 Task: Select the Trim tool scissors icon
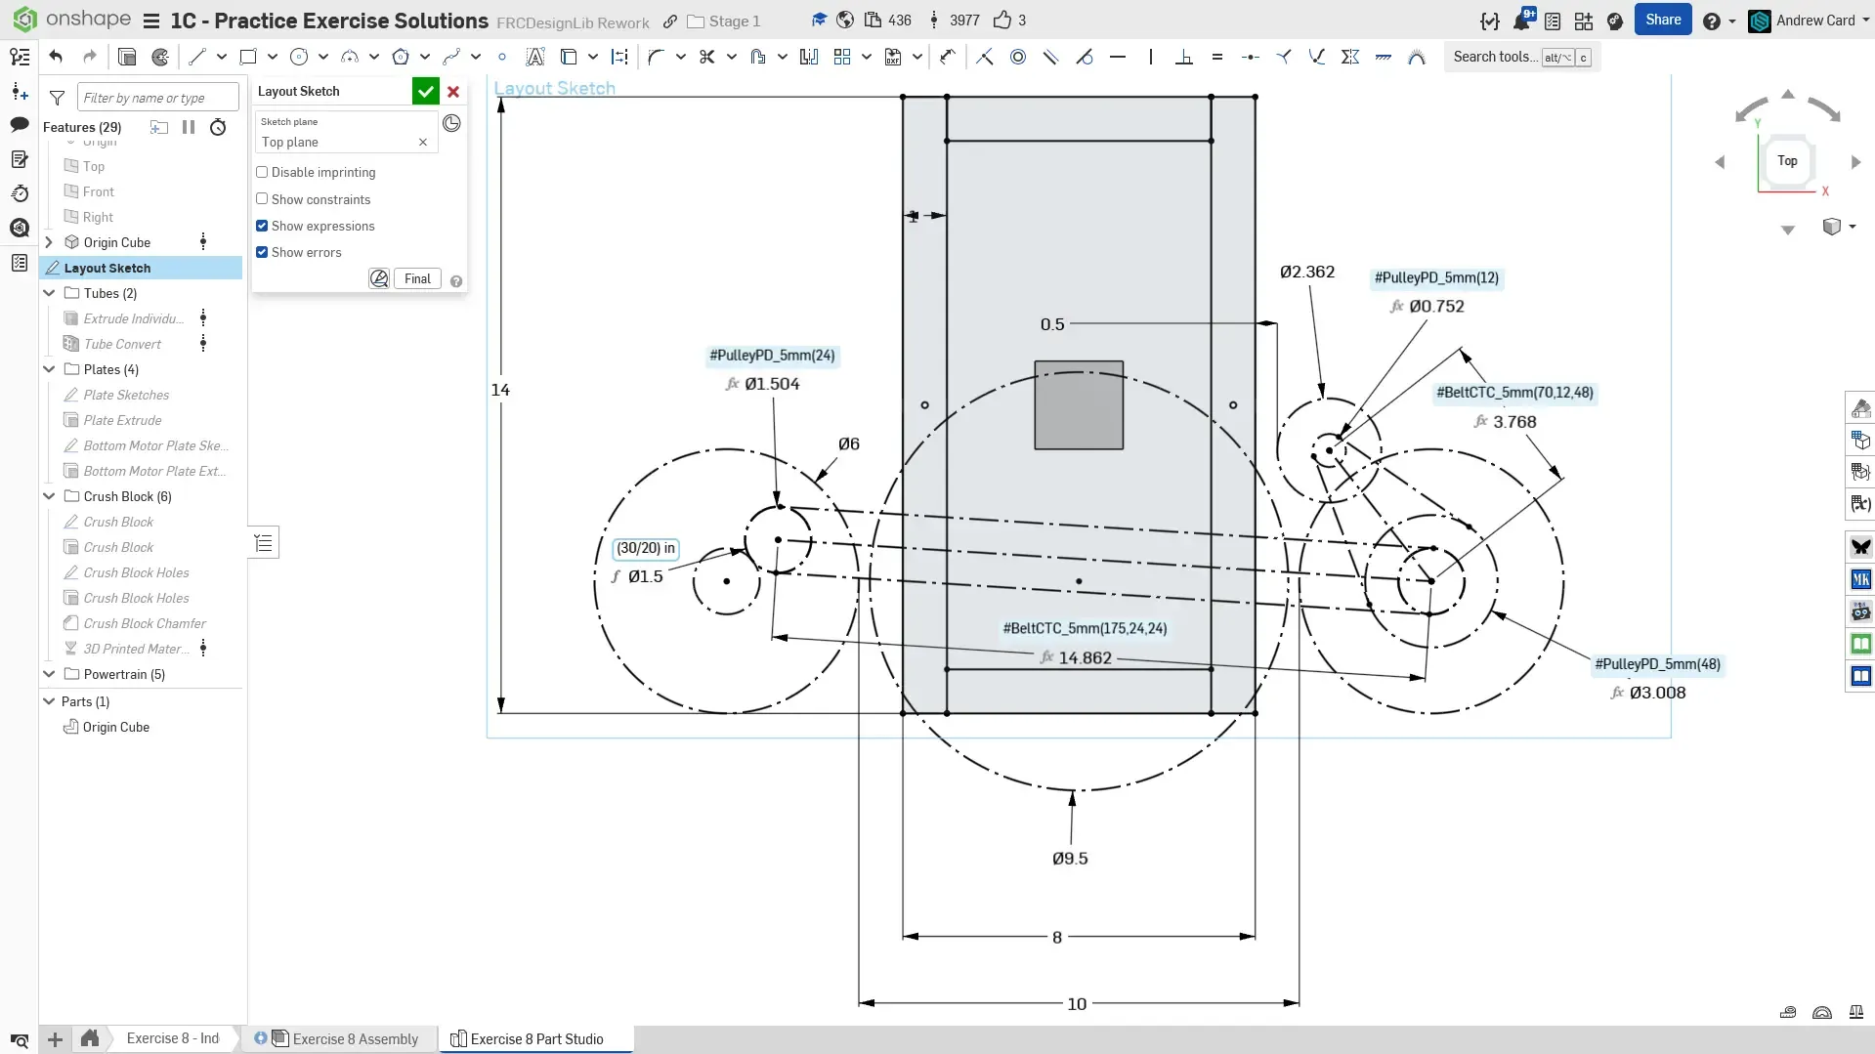[x=707, y=57]
